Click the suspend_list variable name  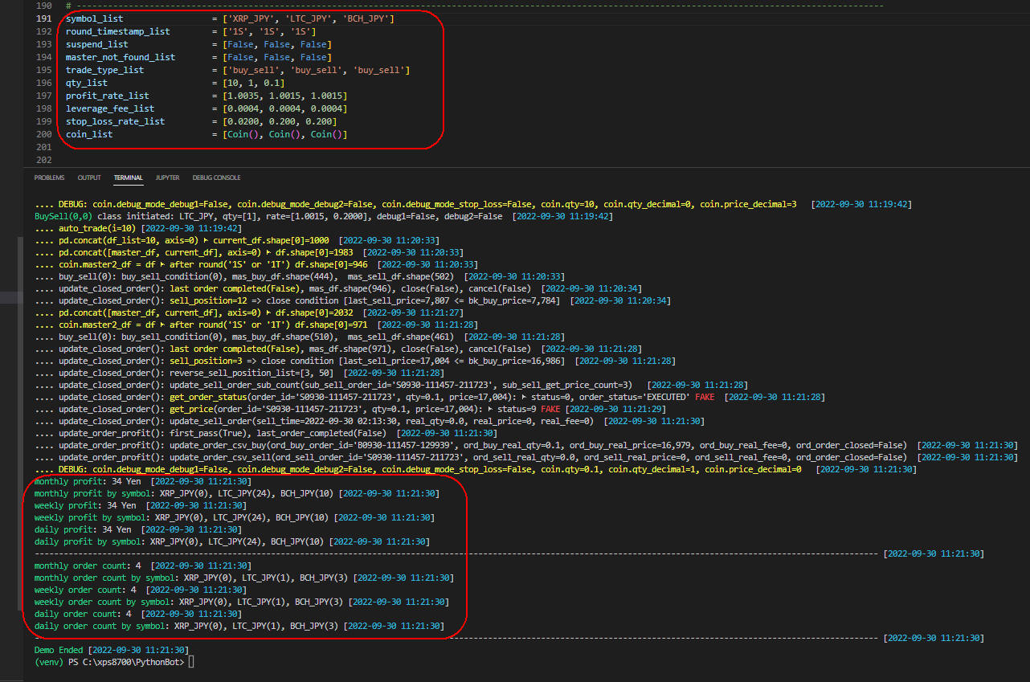tap(97, 44)
